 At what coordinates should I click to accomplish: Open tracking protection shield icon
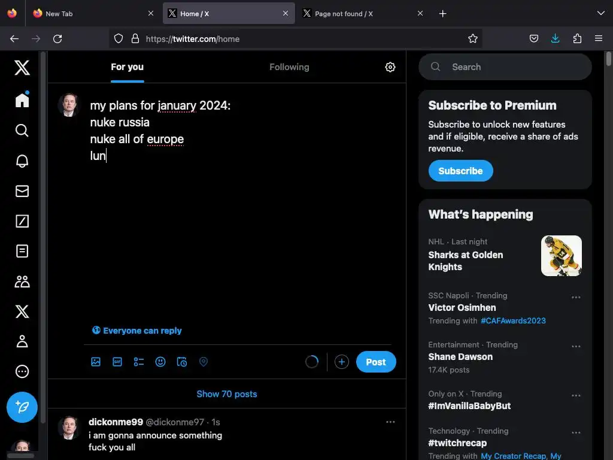(119, 38)
